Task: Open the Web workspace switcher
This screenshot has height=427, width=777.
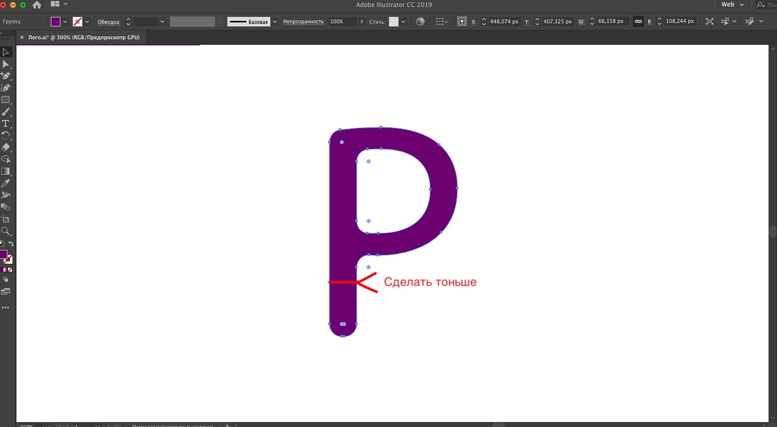Action: coord(733,4)
